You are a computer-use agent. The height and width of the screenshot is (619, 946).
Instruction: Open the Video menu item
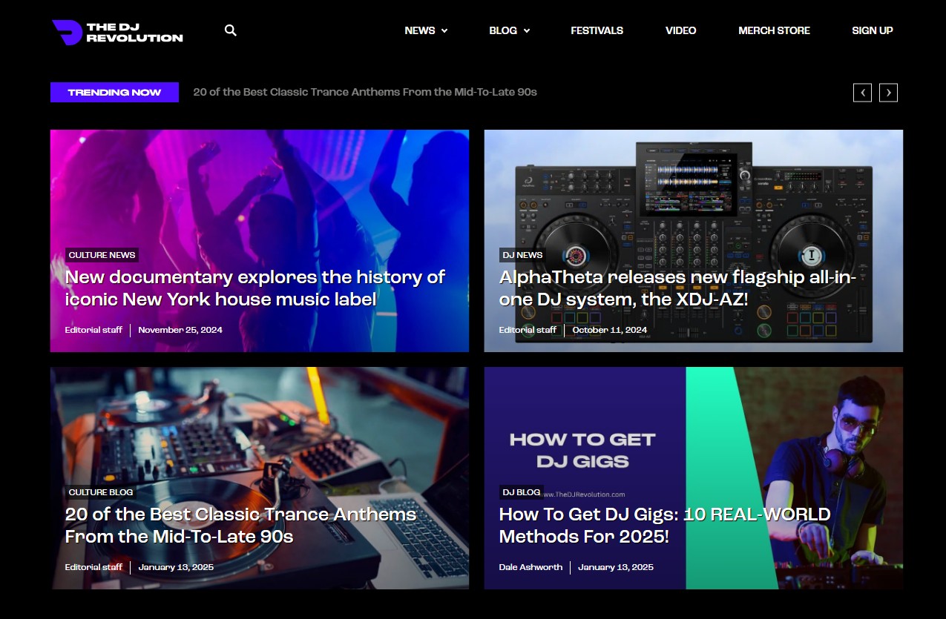point(680,30)
